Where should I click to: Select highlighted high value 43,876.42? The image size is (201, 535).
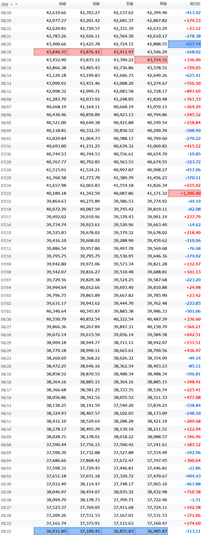(84, 52)
